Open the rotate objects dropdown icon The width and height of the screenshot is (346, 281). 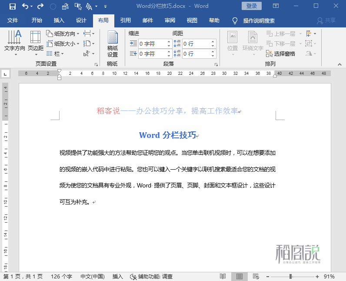(311, 54)
